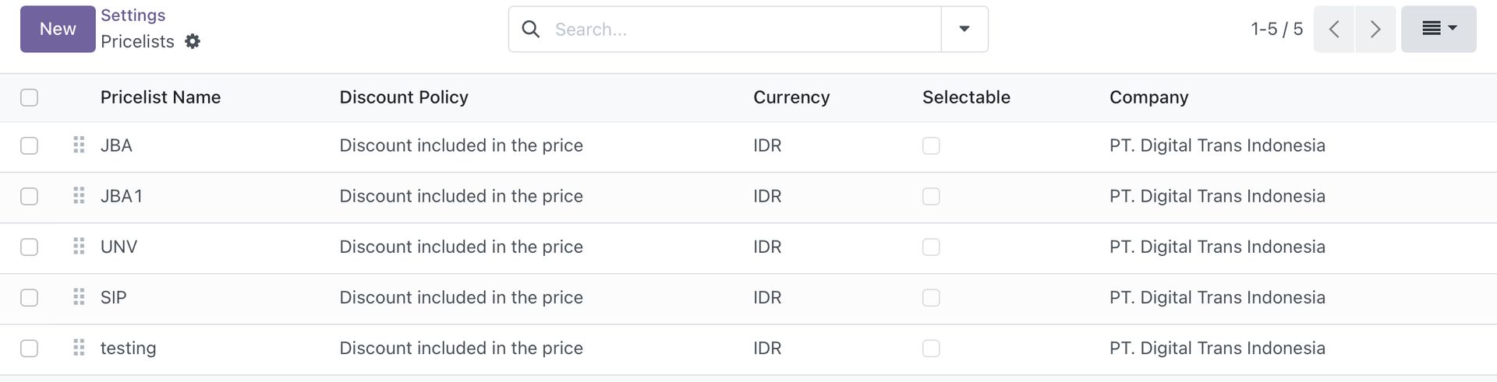Create a New pricelist
The height and width of the screenshot is (382, 1497).
58,30
